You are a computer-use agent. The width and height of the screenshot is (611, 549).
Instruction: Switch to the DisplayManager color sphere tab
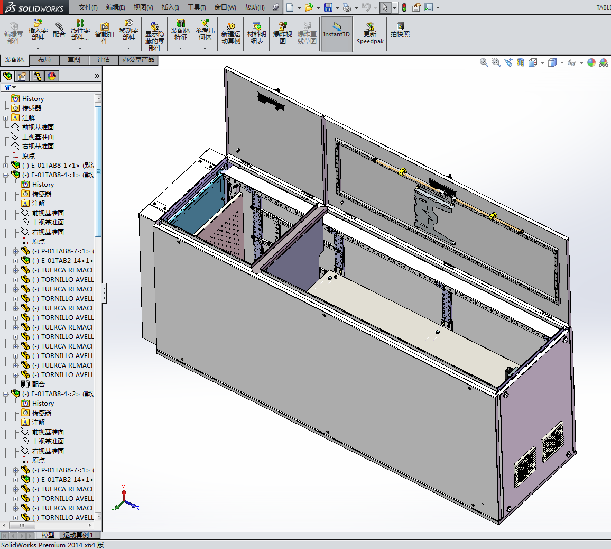52,76
